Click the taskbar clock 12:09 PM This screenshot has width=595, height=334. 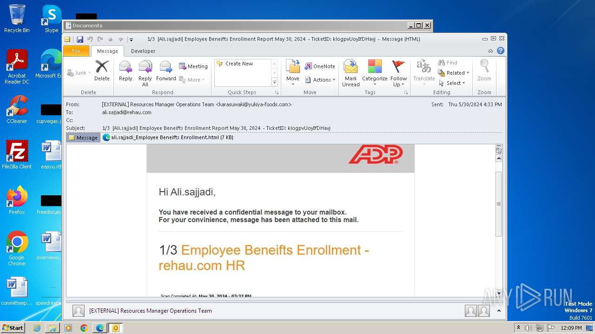[571, 328]
